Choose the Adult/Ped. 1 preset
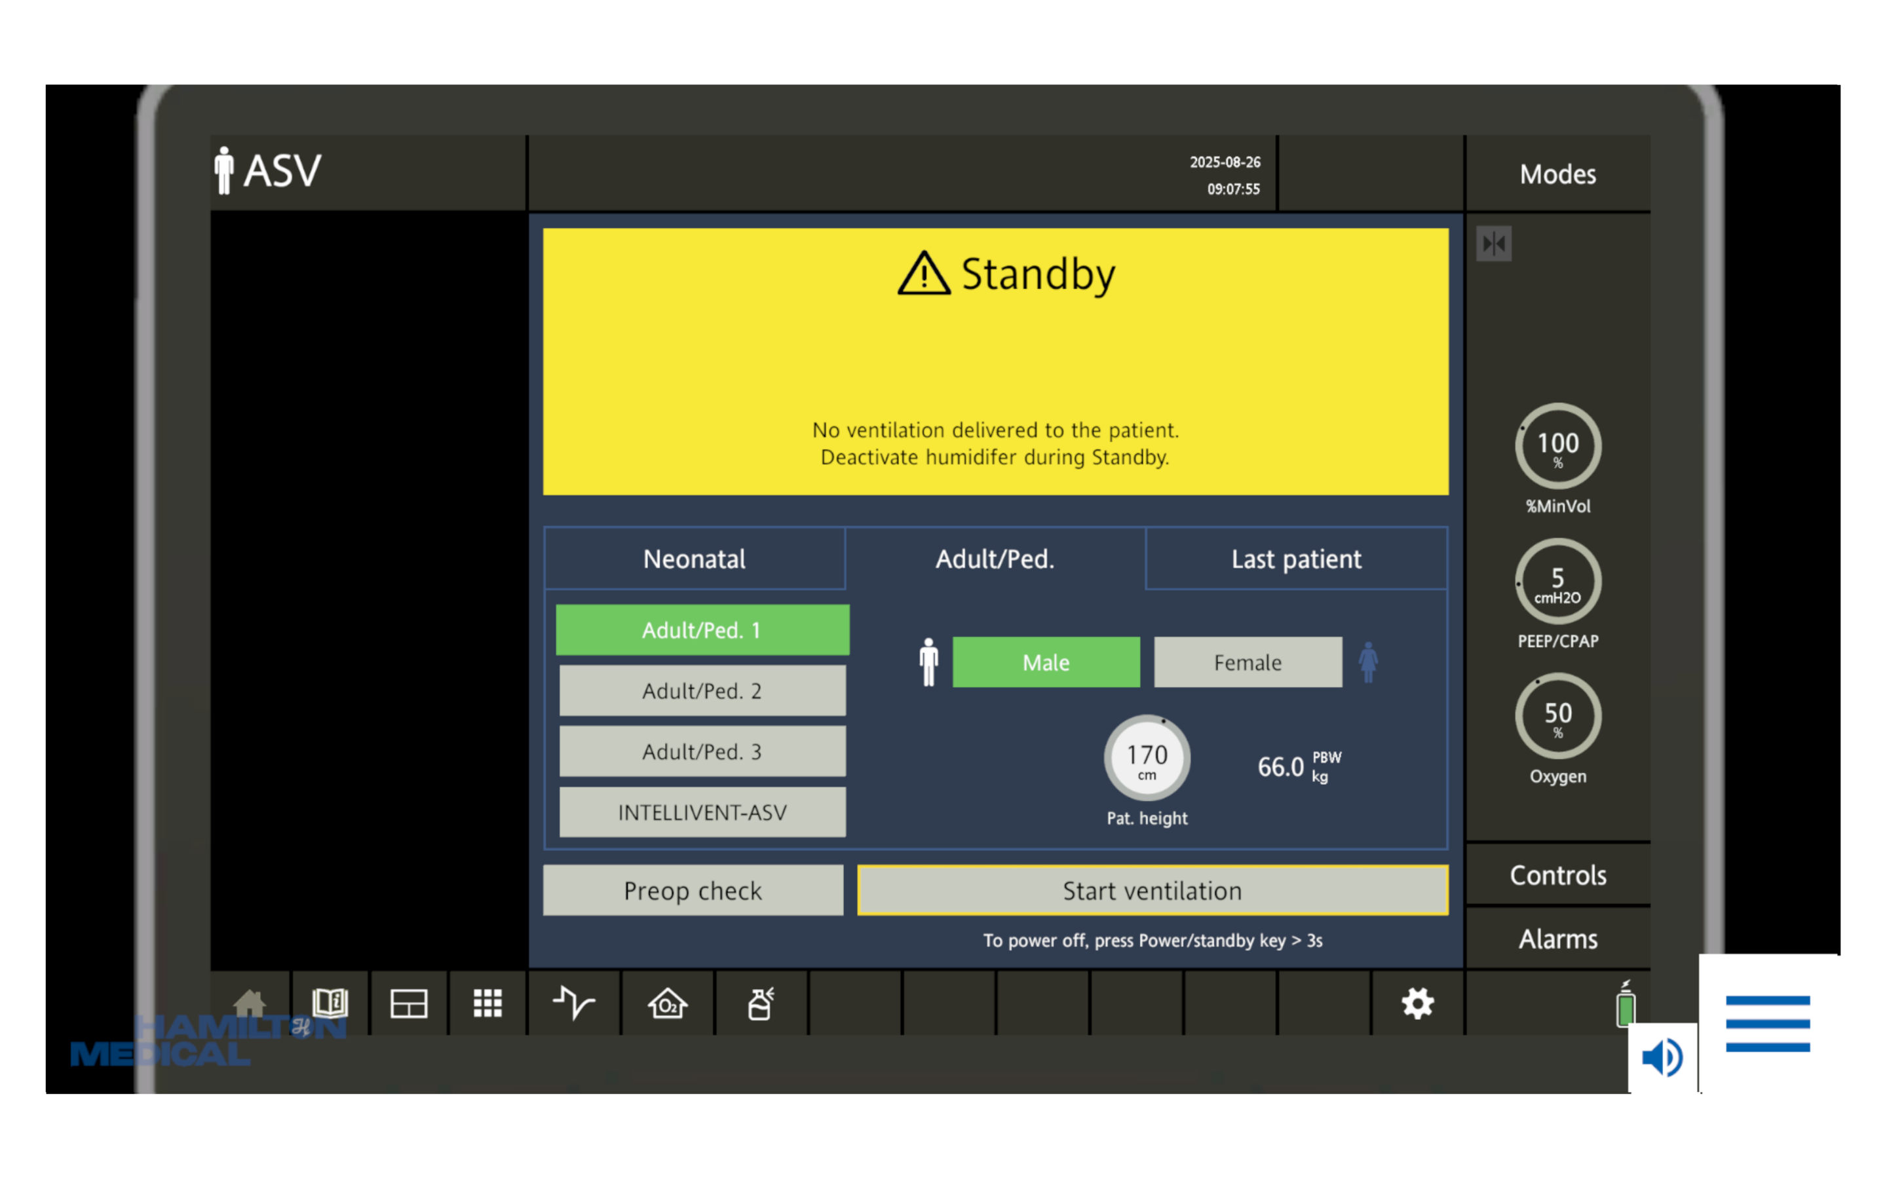The height and width of the screenshot is (1179, 1887). coord(702,630)
